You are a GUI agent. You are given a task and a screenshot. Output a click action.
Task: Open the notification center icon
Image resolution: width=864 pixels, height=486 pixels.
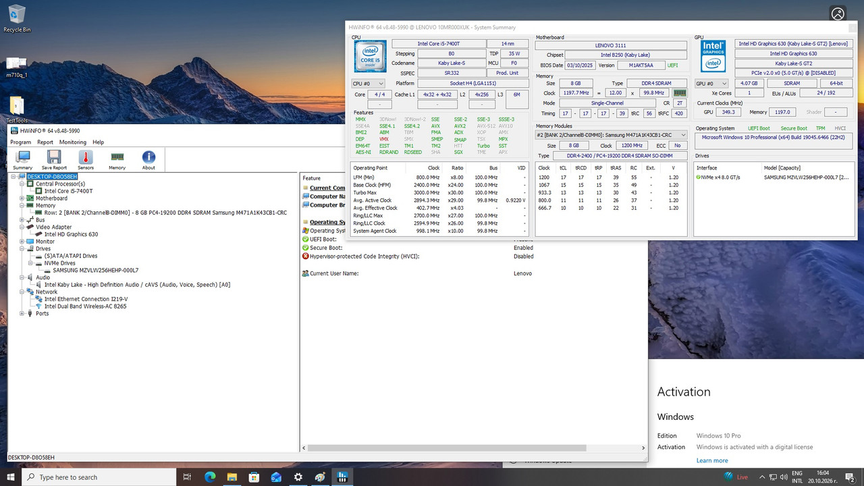850,477
